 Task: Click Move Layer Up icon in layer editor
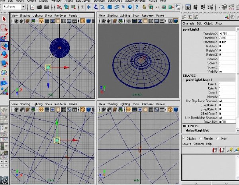(215, 150)
